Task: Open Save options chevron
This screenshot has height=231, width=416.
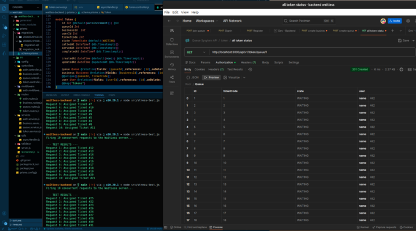Action: click(413, 41)
